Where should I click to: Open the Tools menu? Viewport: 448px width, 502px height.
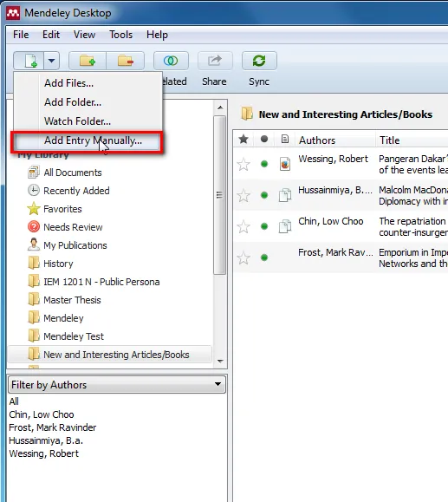(120, 35)
